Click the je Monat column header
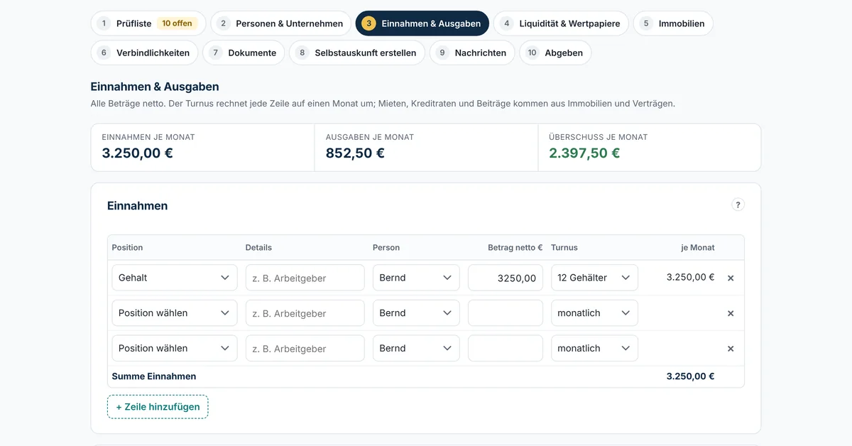Screen dimensions: 852x446 tap(698, 248)
